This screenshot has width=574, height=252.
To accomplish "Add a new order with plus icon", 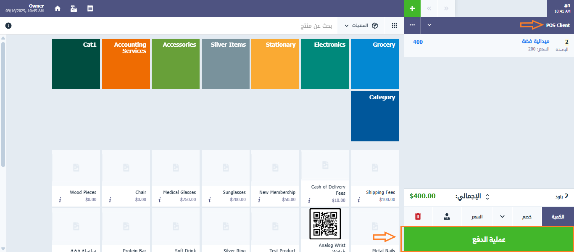I will [412, 8].
